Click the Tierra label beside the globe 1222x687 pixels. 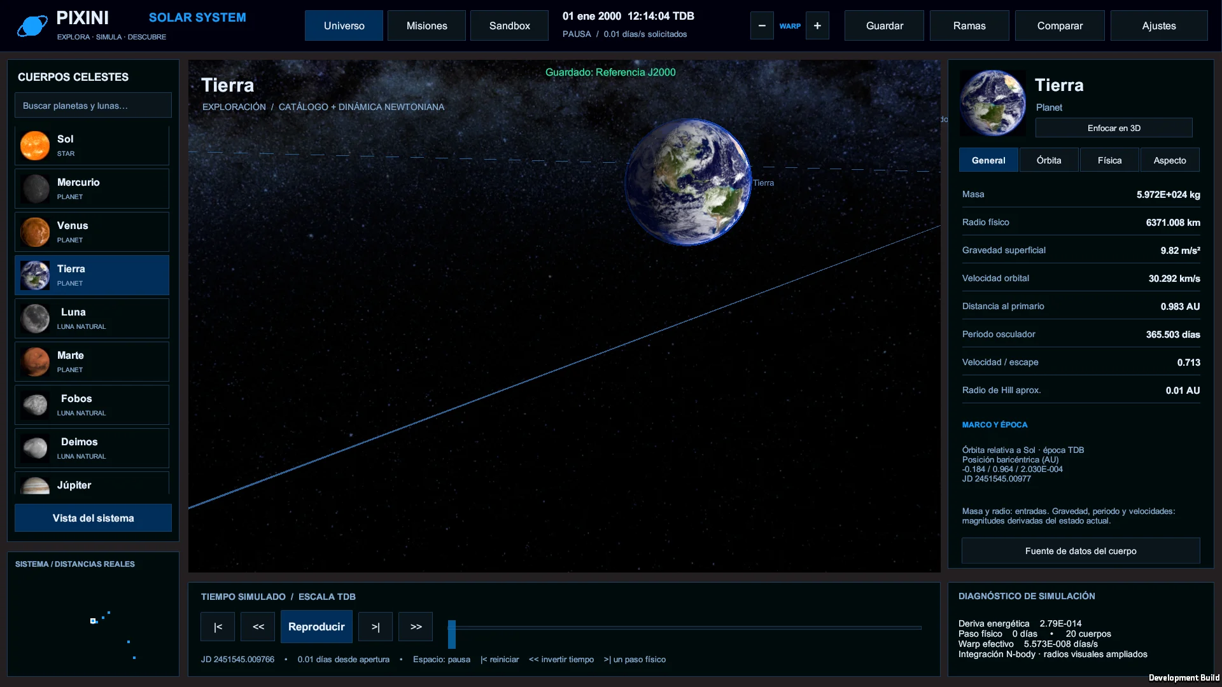(763, 183)
